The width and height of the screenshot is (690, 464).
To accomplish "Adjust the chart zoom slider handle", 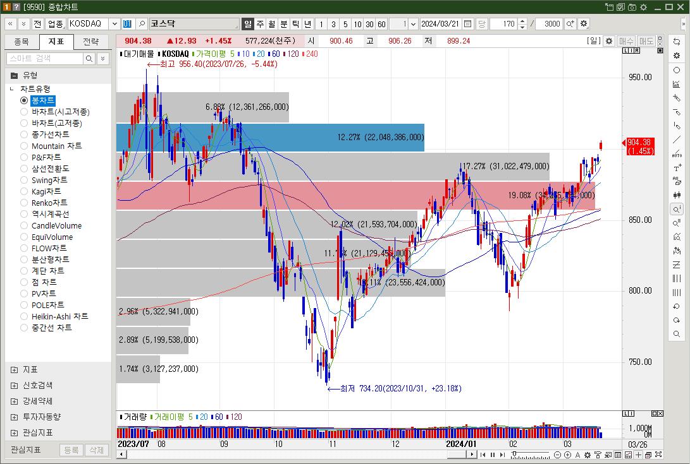I will coord(514,454).
